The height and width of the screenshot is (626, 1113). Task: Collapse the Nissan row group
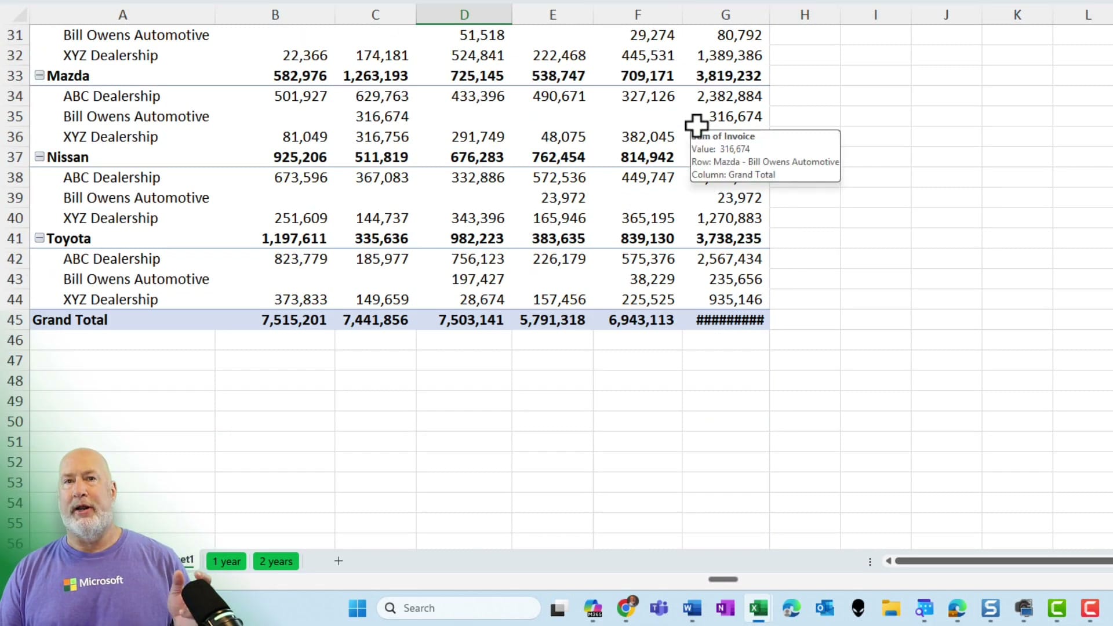click(38, 156)
